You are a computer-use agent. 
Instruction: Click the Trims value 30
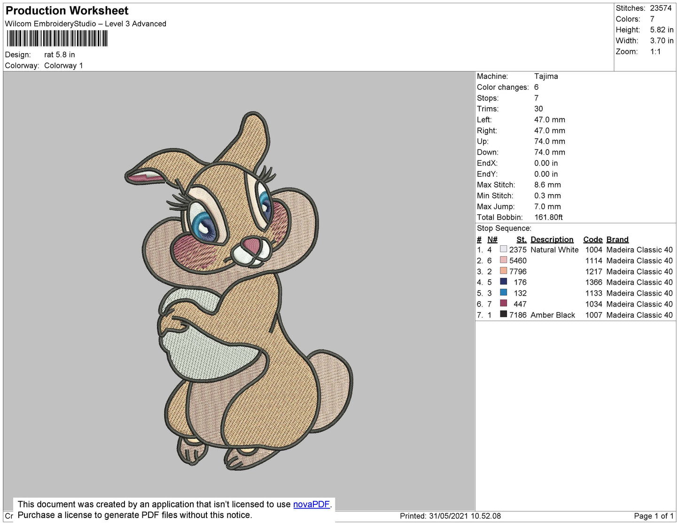pos(539,109)
